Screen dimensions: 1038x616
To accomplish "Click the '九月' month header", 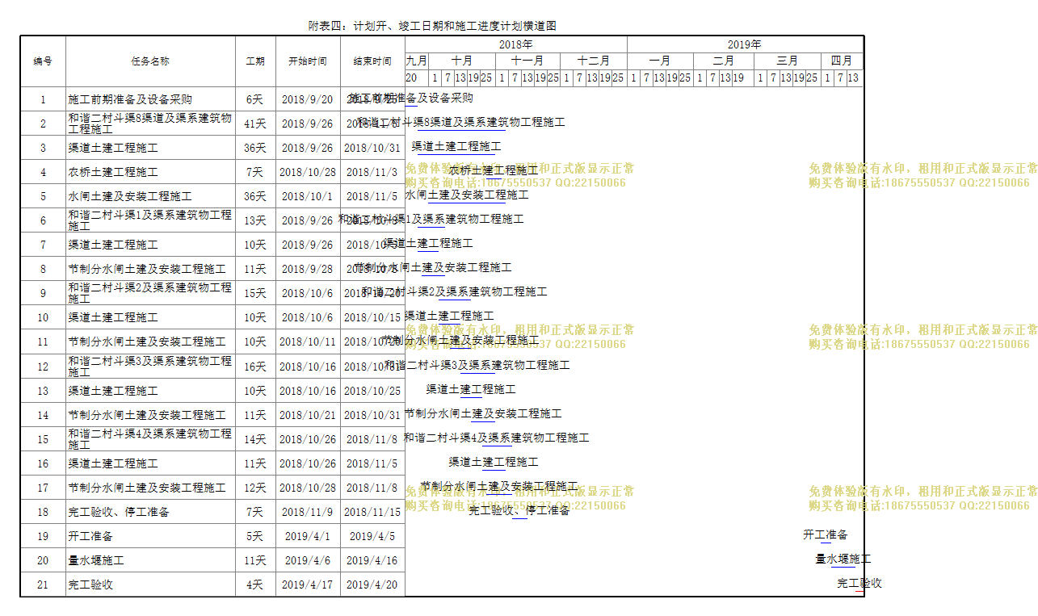I will [417, 61].
